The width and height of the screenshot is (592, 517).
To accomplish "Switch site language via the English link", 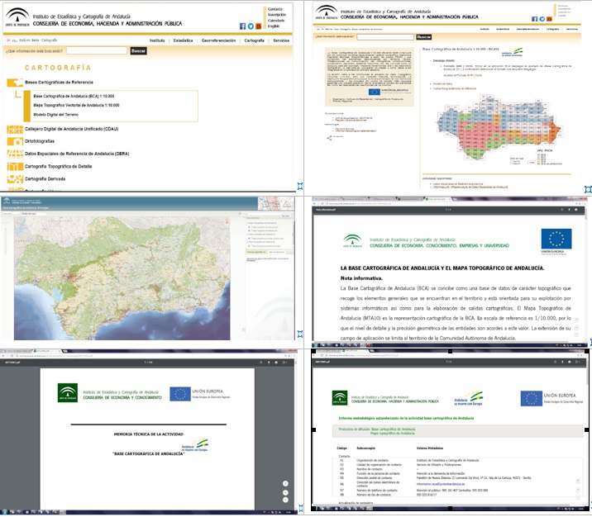I will pyautogui.click(x=274, y=26).
